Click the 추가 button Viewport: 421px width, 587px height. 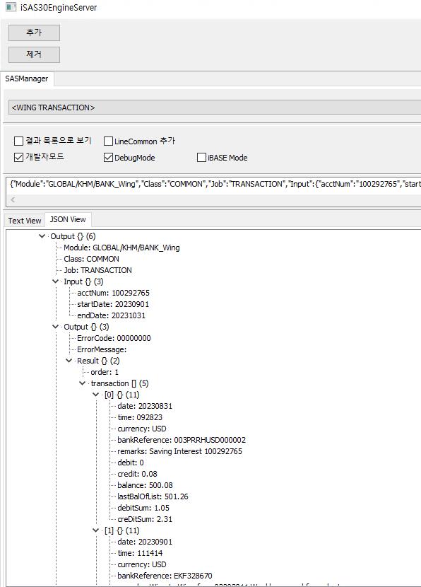[x=34, y=33]
